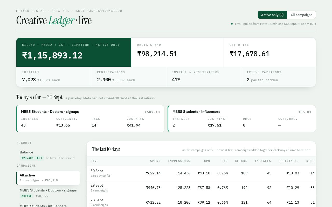Sort table by DAY column
The width and height of the screenshot is (332, 207).
[x=94, y=161]
